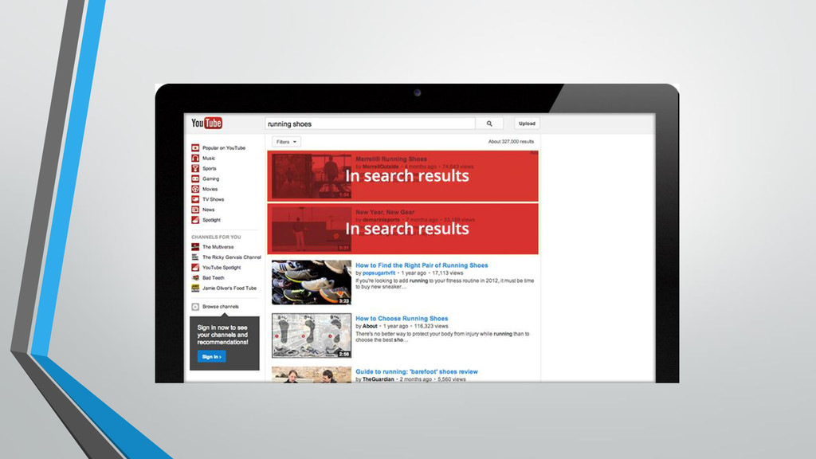
Task: Open the sneakers video thumbnail 3:23
Action: click(x=312, y=283)
